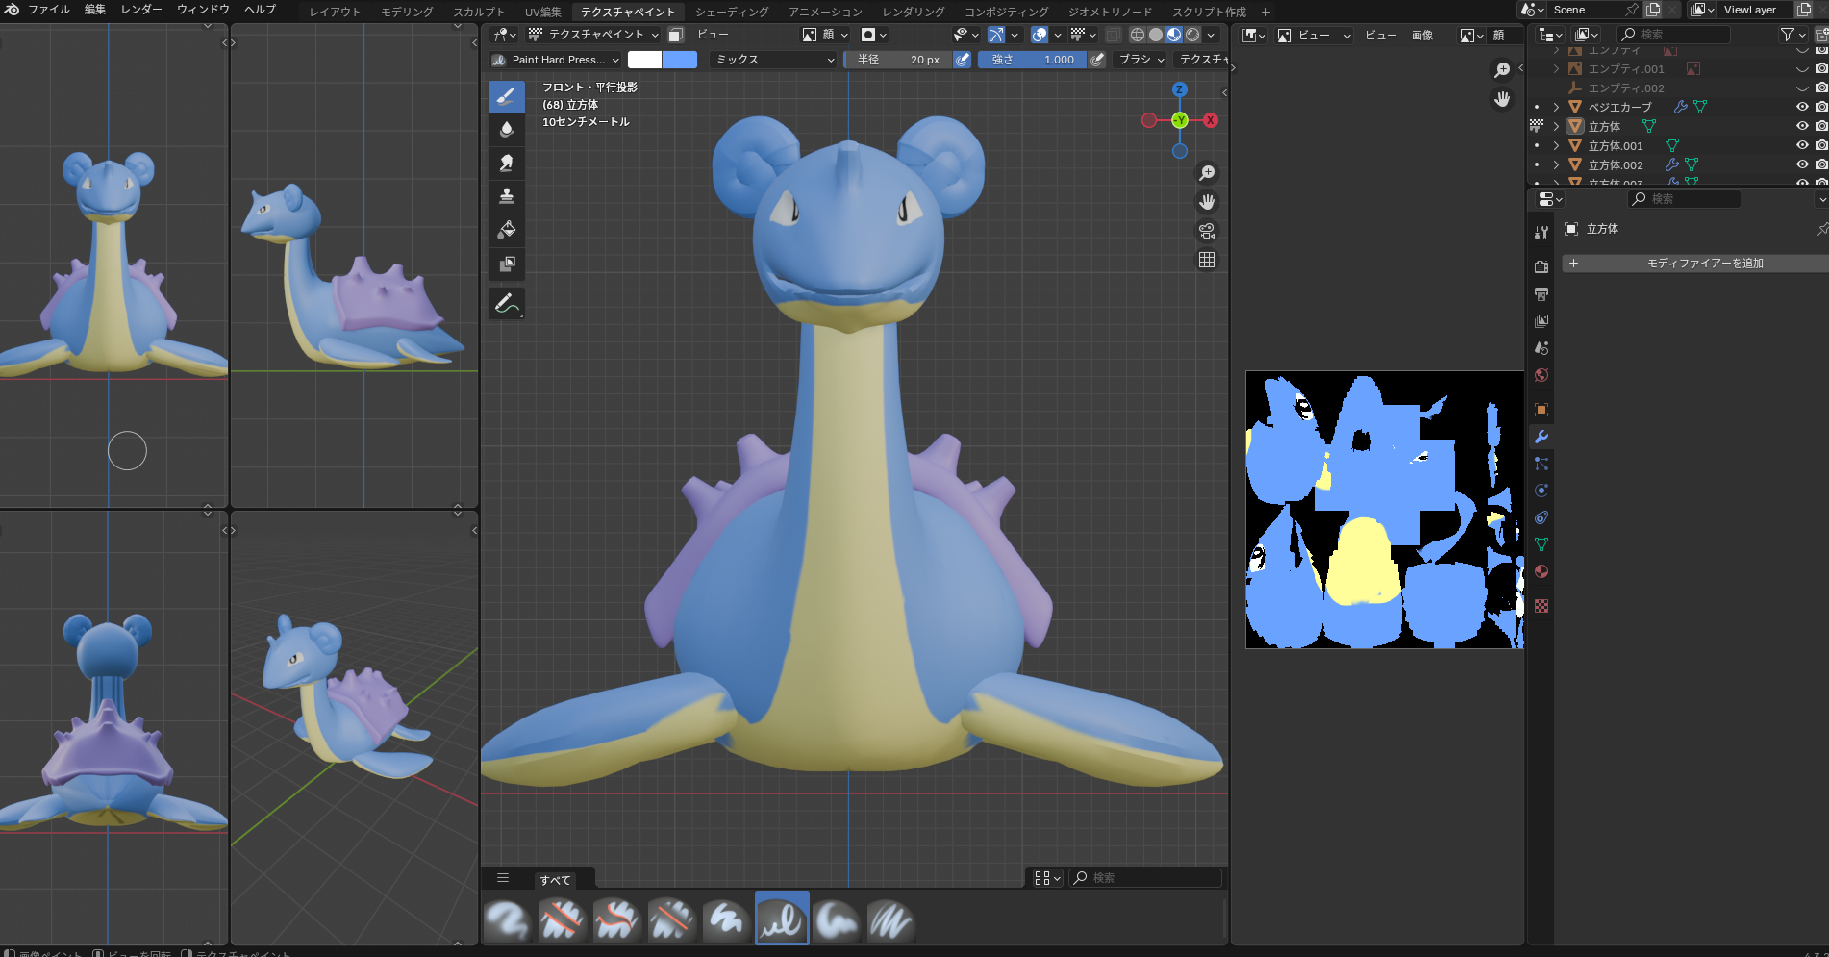This screenshot has height=957, width=1829.
Task: Select the Fill bucket tool
Action: click(x=507, y=230)
